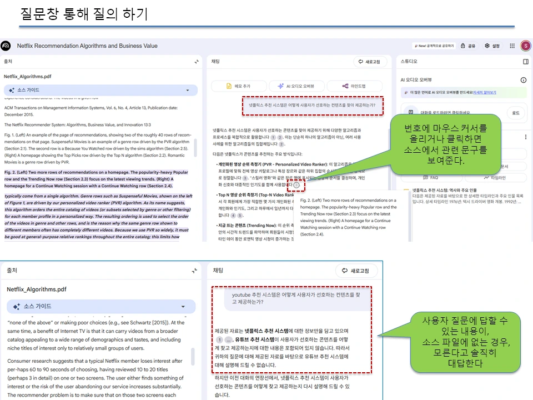Expand 소스 가이드 arrow in the bottom screenshot
Image resolution: width=533 pixels, height=400 pixels.
[x=183, y=307]
